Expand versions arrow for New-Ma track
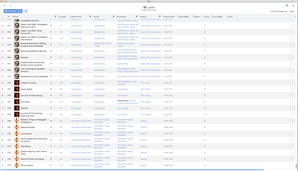 (x=51, y=108)
